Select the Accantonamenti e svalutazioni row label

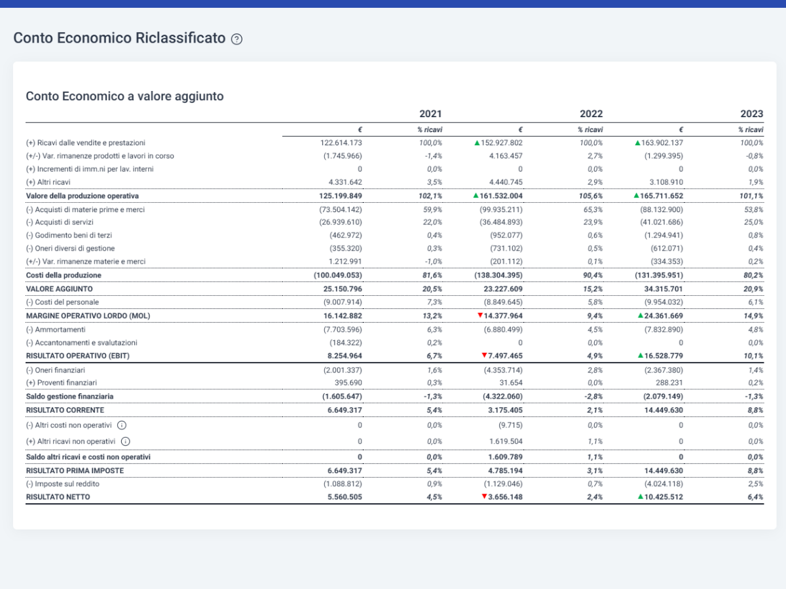click(x=83, y=342)
